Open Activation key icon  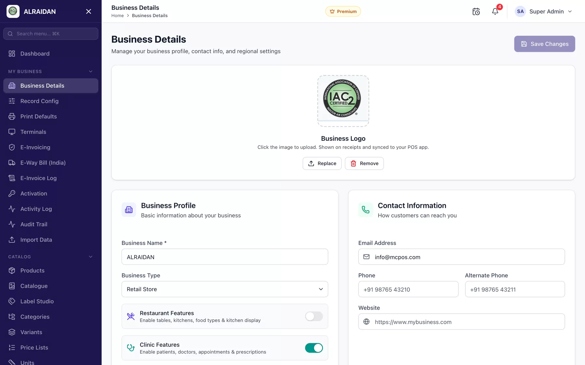[12, 193]
